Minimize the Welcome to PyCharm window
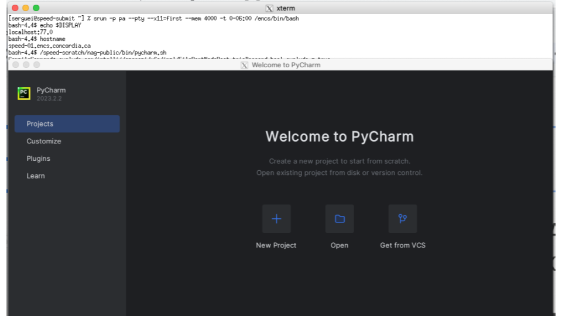This screenshot has height=316, width=562. pyautogui.click(x=26, y=65)
